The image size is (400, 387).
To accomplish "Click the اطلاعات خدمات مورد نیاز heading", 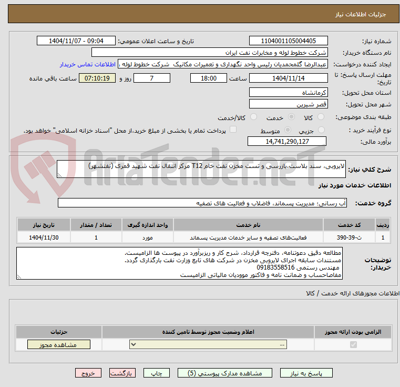I will point(355,185).
